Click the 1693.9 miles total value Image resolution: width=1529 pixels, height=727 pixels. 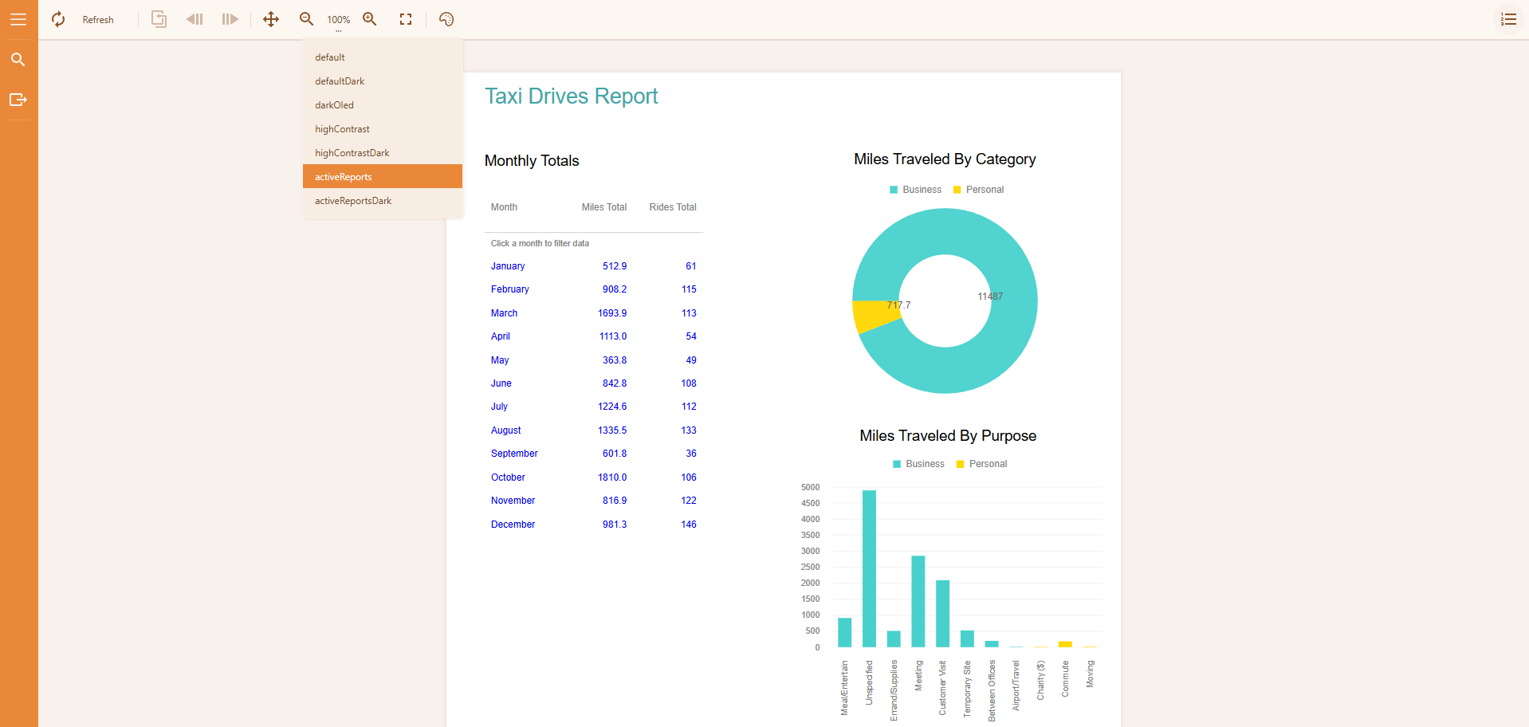click(612, 313)
